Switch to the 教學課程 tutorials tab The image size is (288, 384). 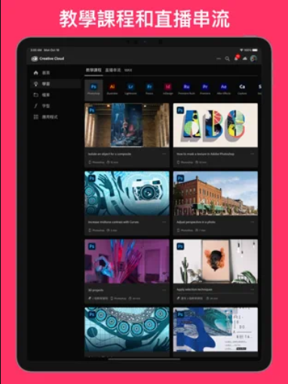coord(93,70)
